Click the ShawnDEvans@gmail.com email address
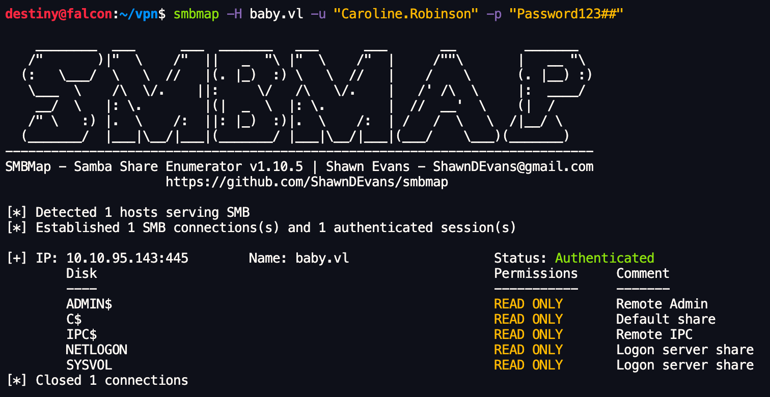The width and height of the screenshot is (770, 397). (513, 166)
